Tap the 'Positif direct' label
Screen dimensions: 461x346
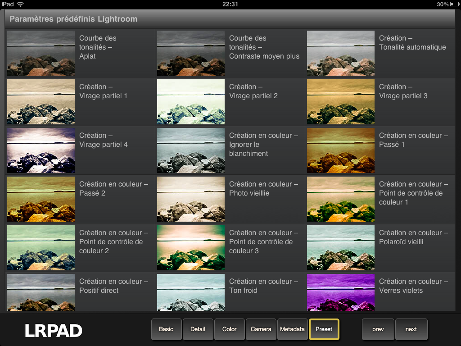click(x=99, y=291)
